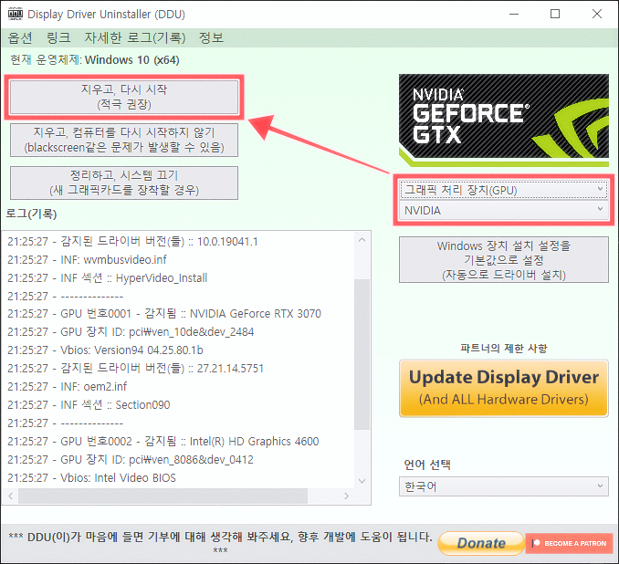Click the Update Display Driver banner

[x=504, y=389]
